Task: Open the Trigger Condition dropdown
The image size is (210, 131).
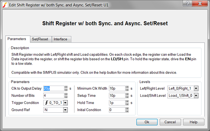Action: pyautogui.click(x=65, y=103)
